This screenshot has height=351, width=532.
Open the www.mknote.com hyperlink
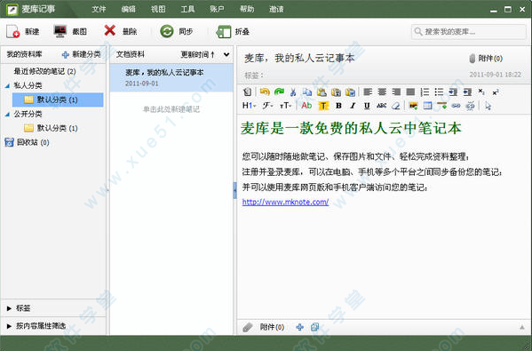pos(285,202)
